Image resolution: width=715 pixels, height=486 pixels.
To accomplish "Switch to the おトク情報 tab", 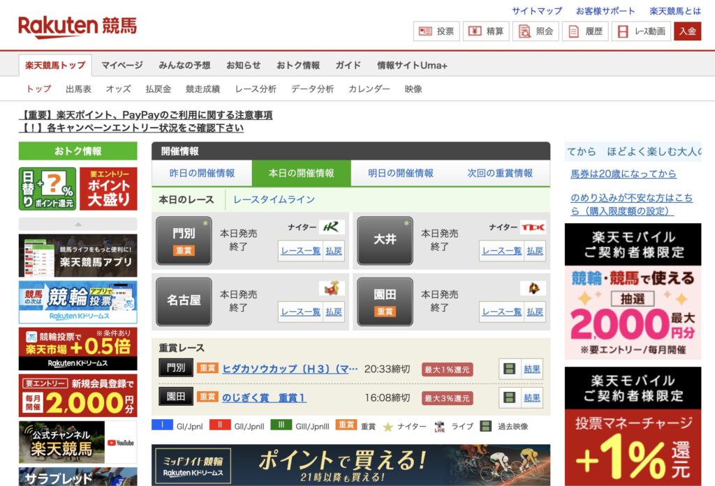I will [297, 66].
